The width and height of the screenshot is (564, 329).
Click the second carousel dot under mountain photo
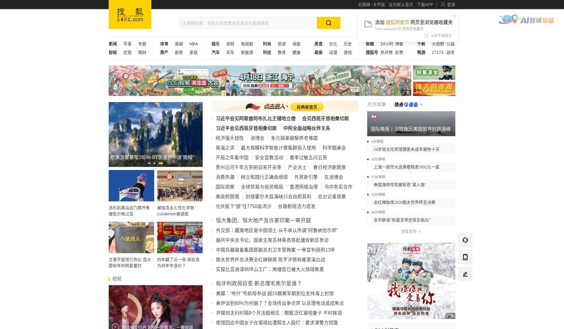(156, 163)
